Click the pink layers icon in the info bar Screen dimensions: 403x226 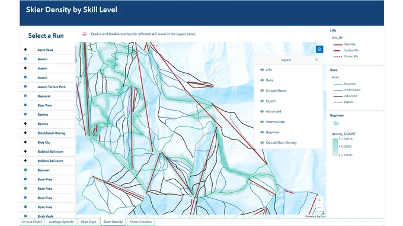pos(85,34)
